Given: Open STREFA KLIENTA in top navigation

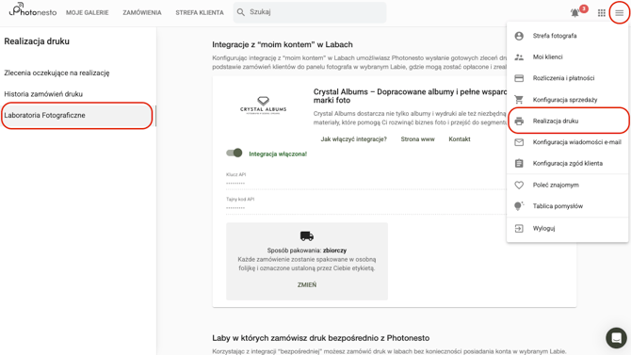Looking at the screenshot, I should (200, 12).
